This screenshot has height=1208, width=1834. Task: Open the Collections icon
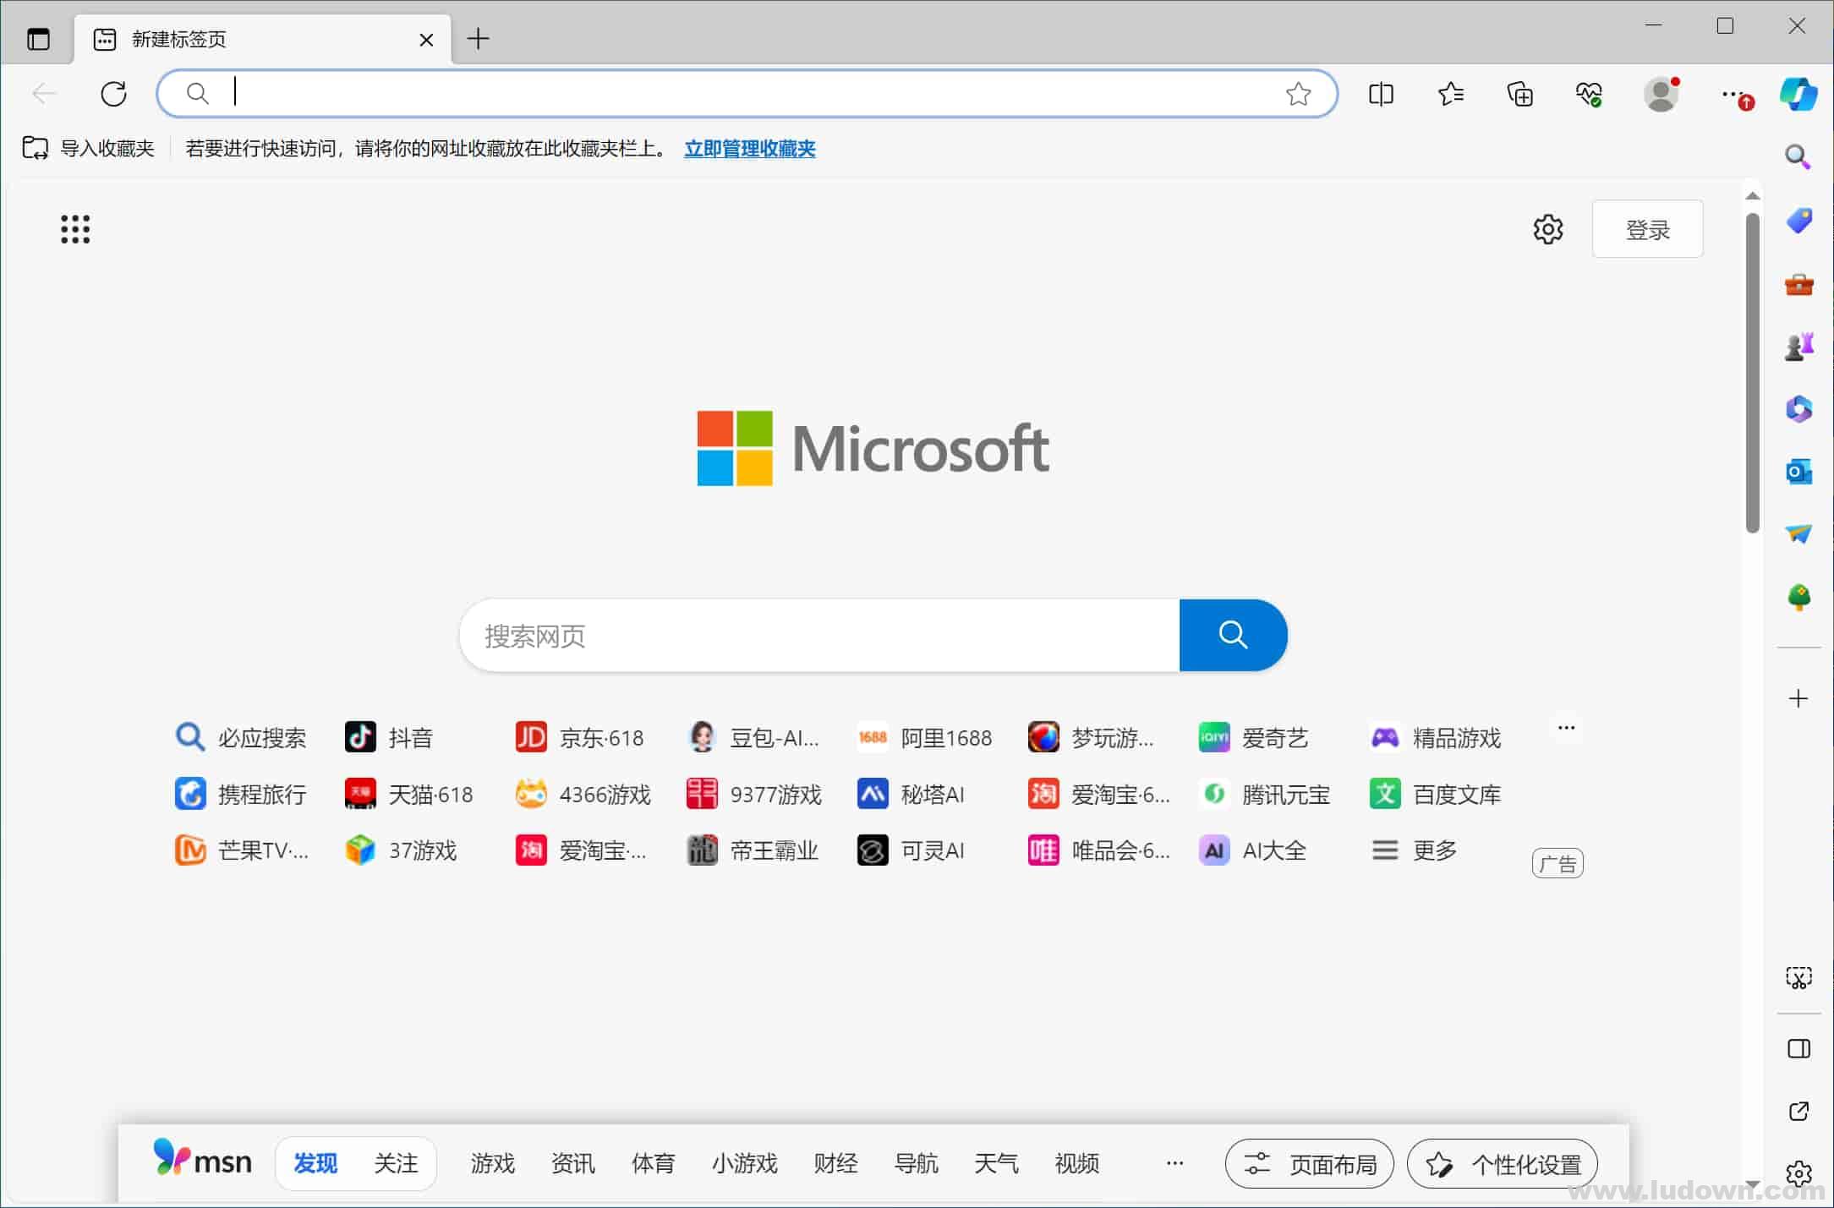coord(1519,93)
